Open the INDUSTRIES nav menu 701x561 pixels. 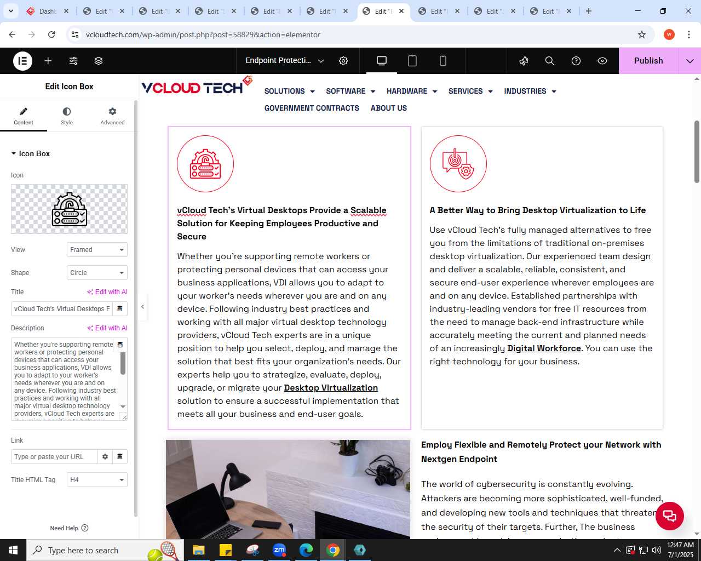(x=530, y=91)
